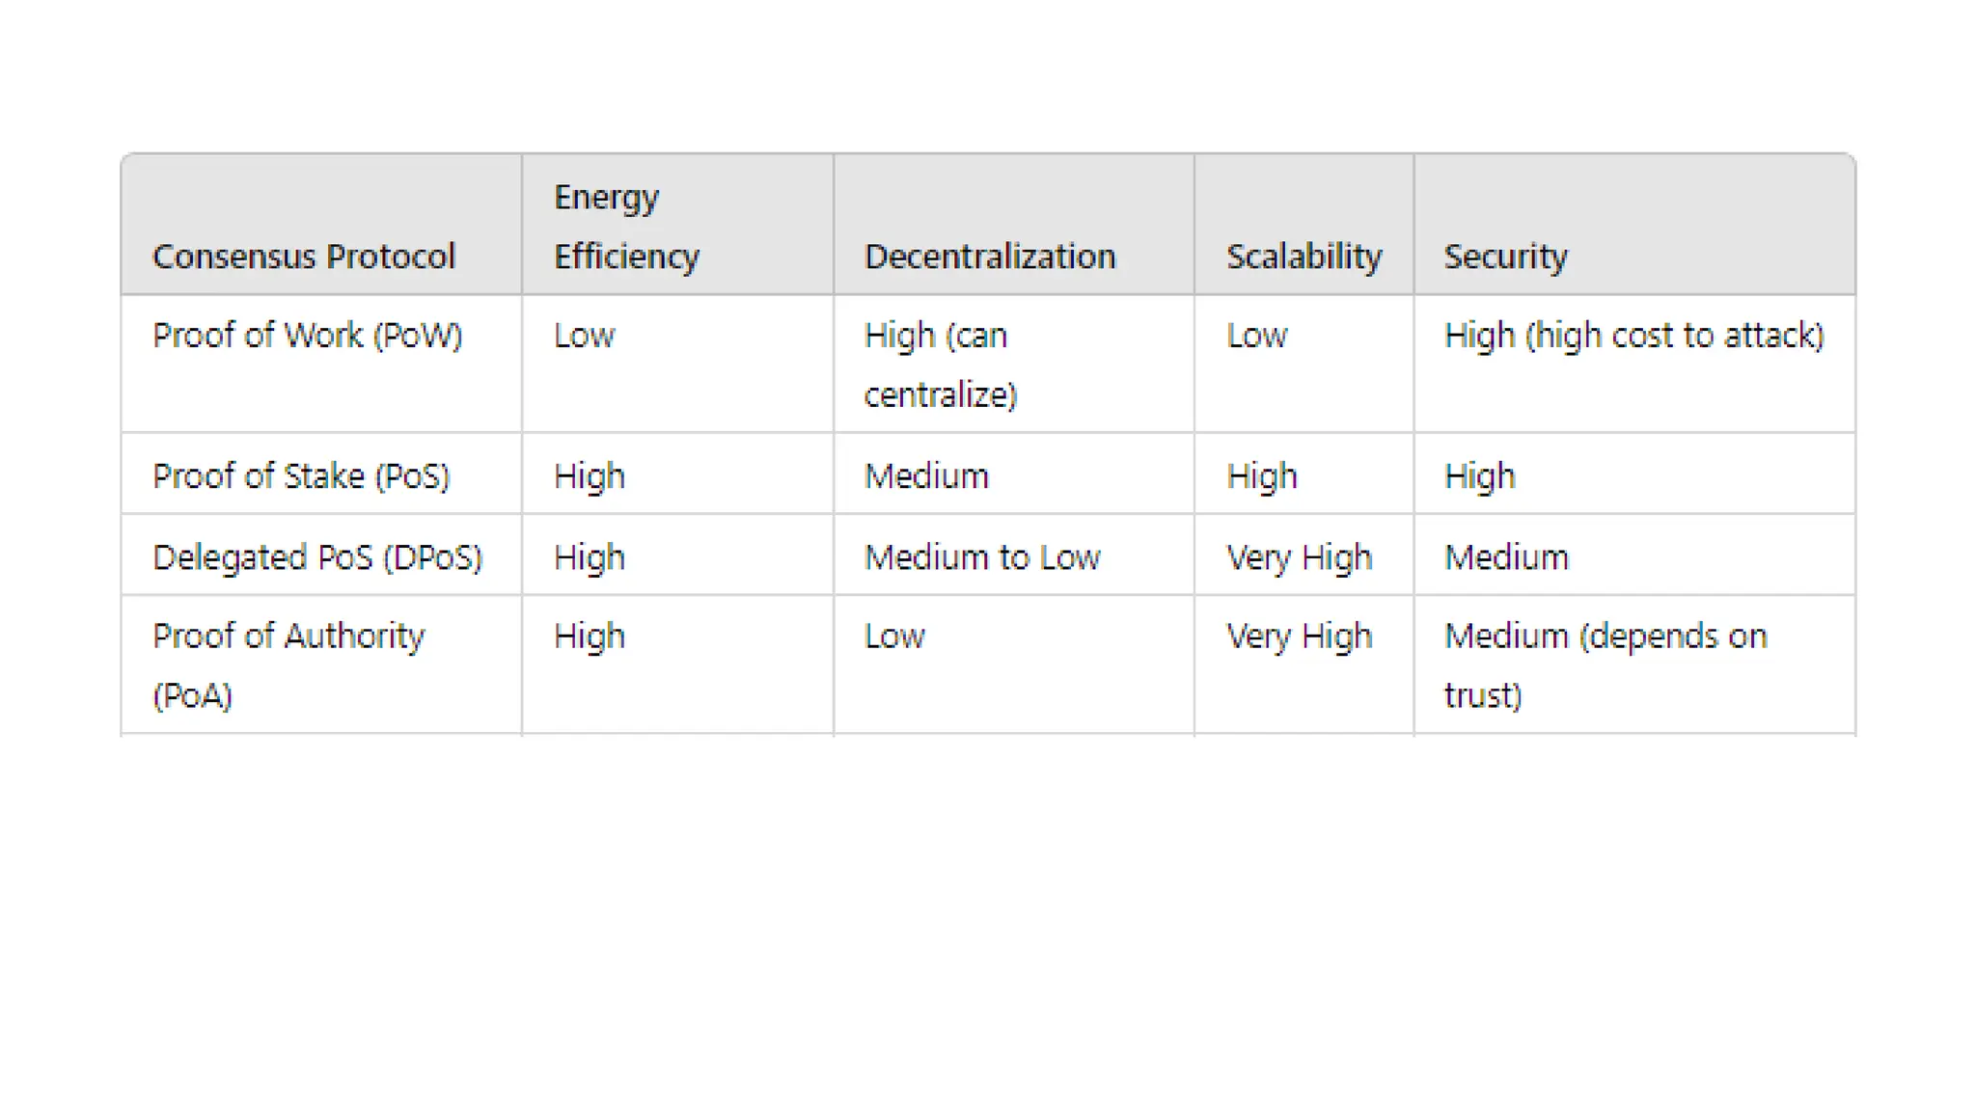
Task: Click Proof of Work's Scalability value
Action: point(1256,336)
